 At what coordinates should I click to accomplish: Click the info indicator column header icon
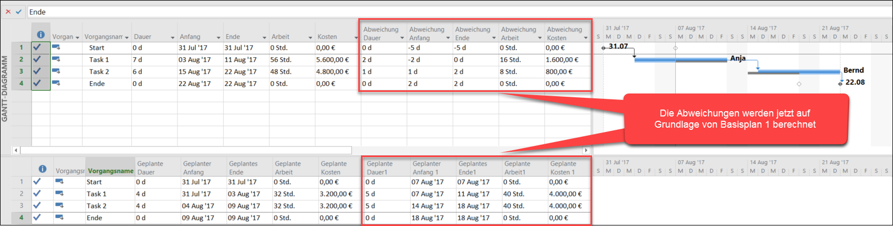[41, 35]
